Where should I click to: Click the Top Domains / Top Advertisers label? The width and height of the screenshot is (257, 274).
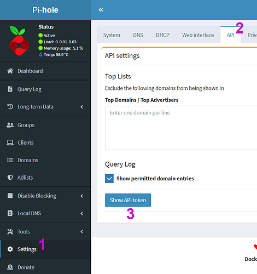pyautogui.click(x=142, y=100)
